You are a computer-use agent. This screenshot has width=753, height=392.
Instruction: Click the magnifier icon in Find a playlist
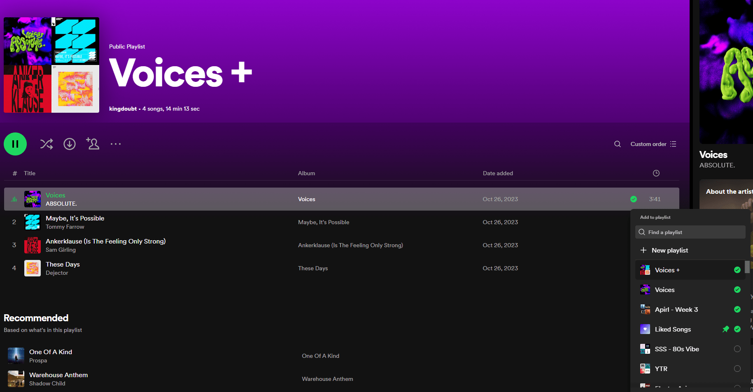[642, 232]
